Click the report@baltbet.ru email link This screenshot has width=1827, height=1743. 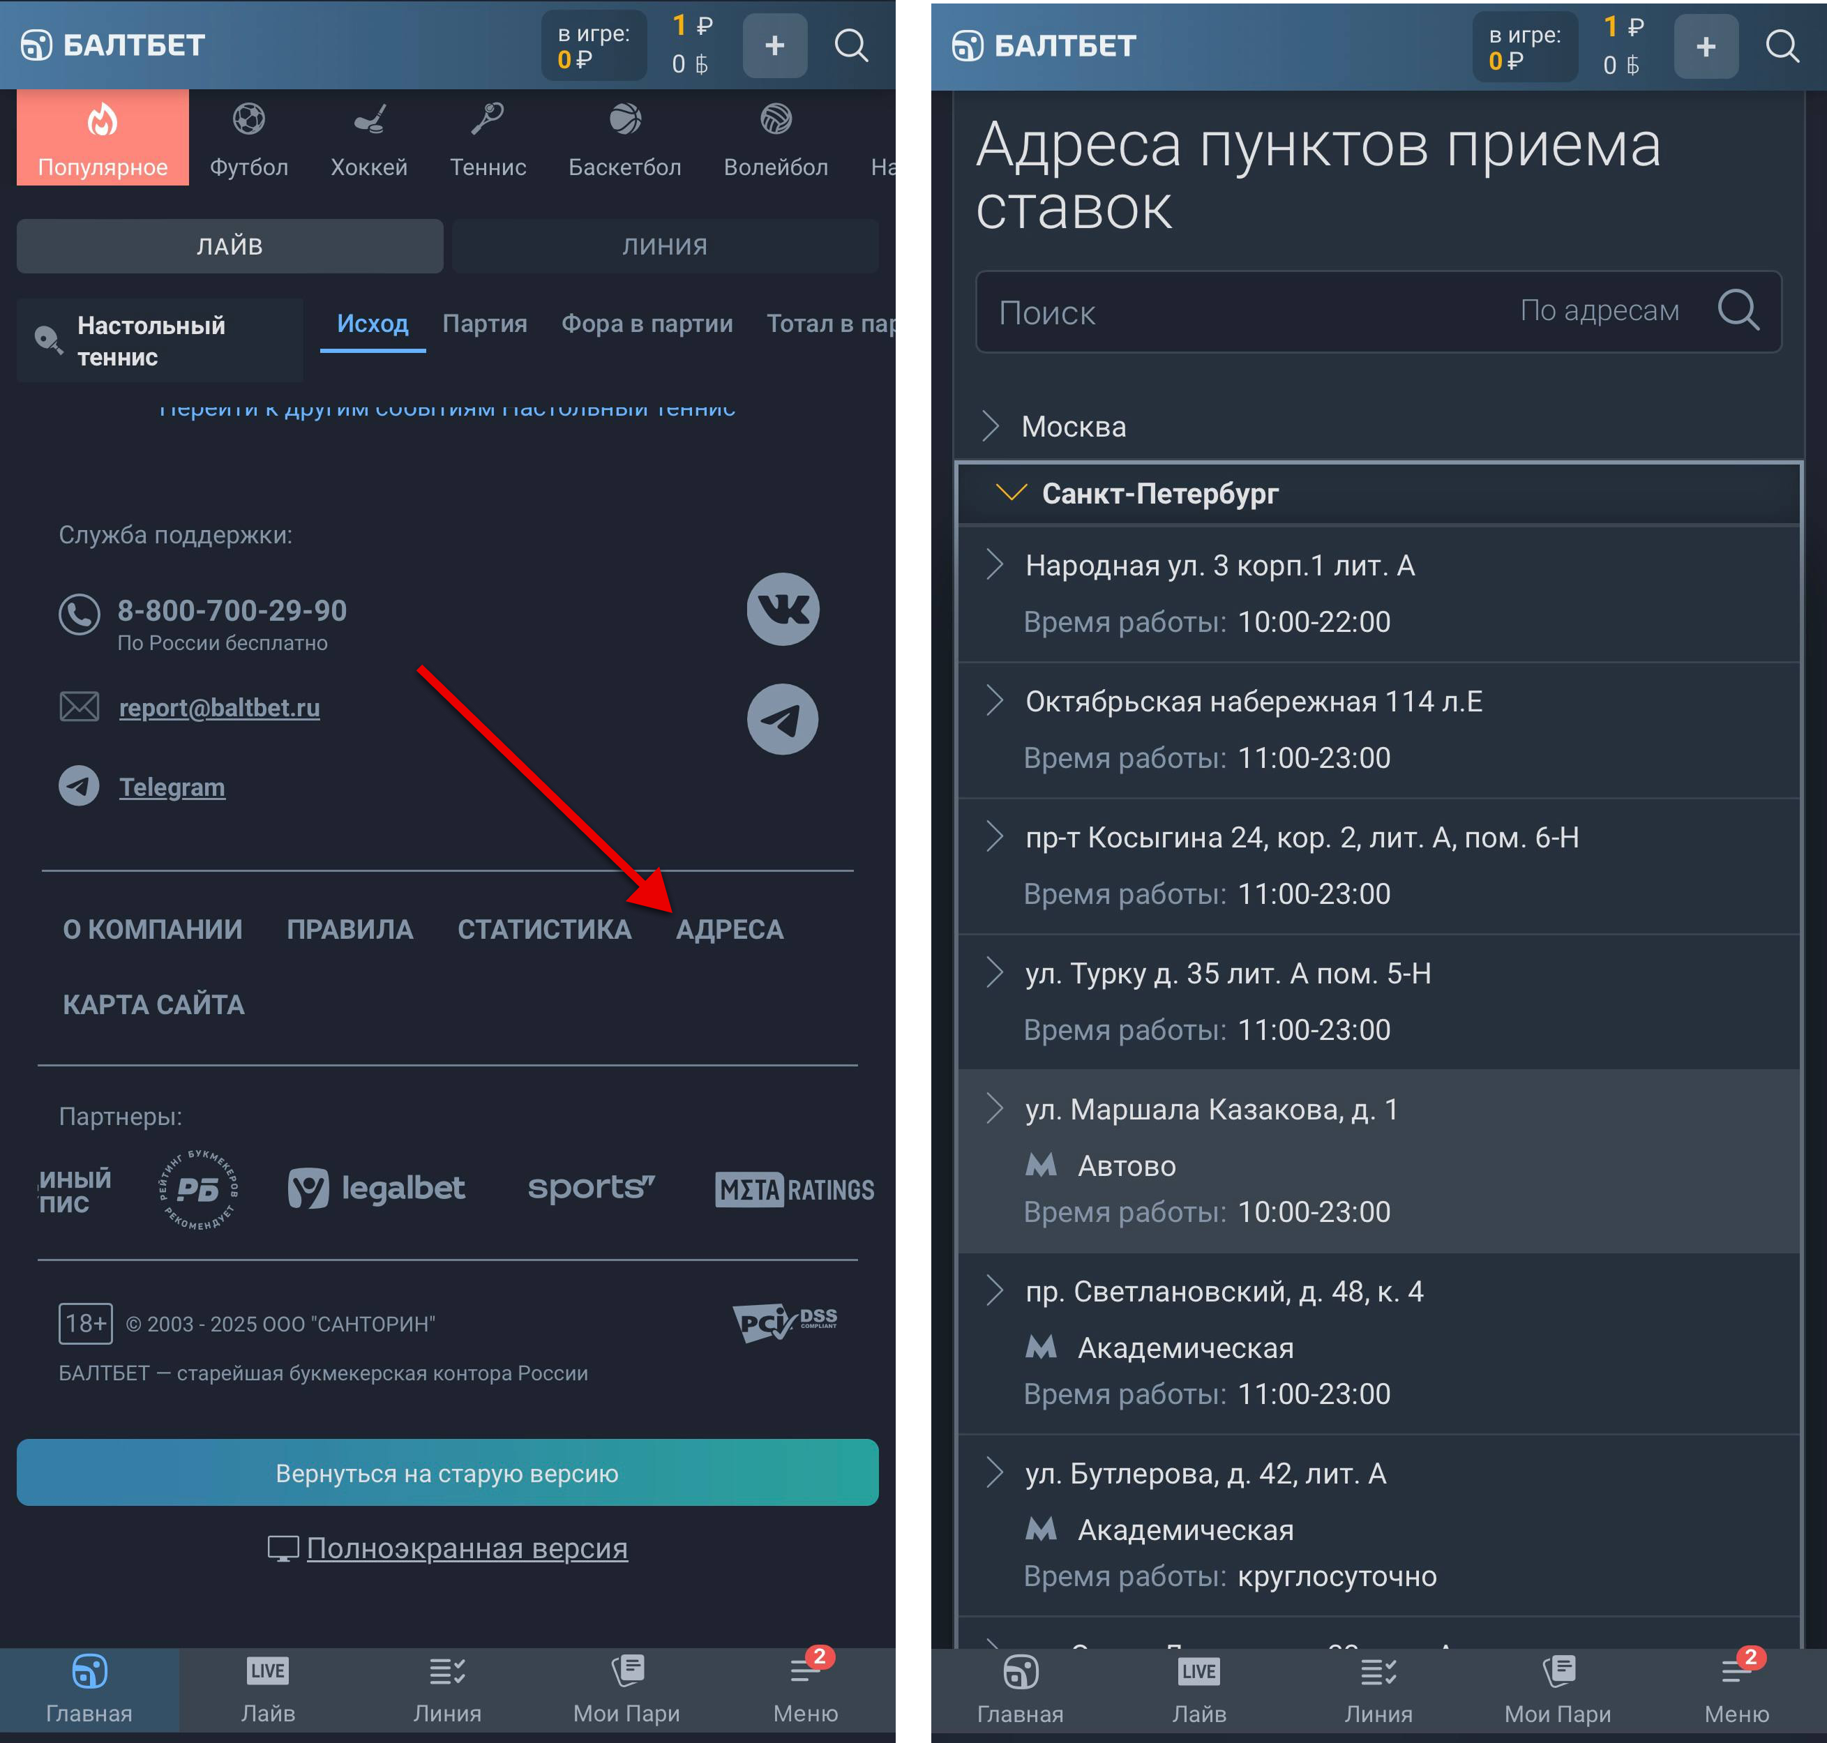click(x=219, y=708)
